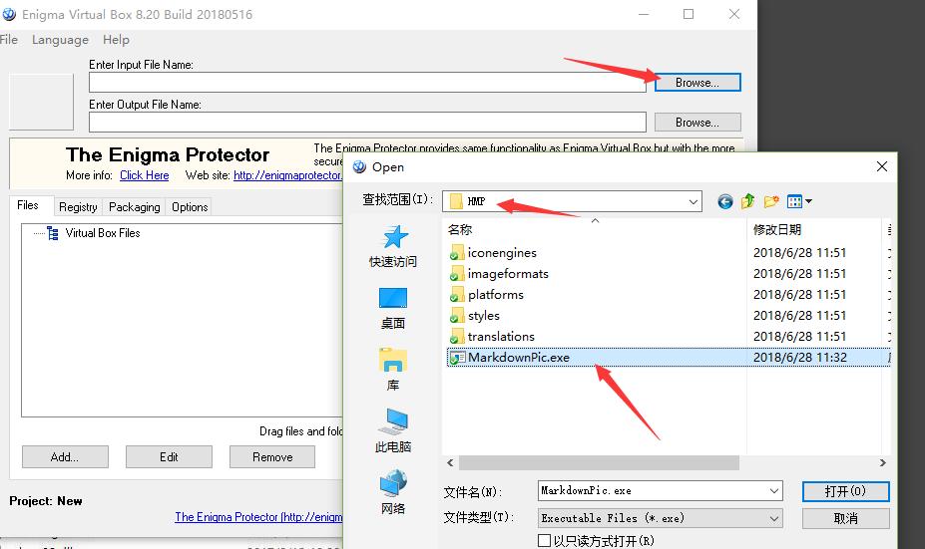Click the Edit button
925x549 pixels.
click(x=169, y=457)
